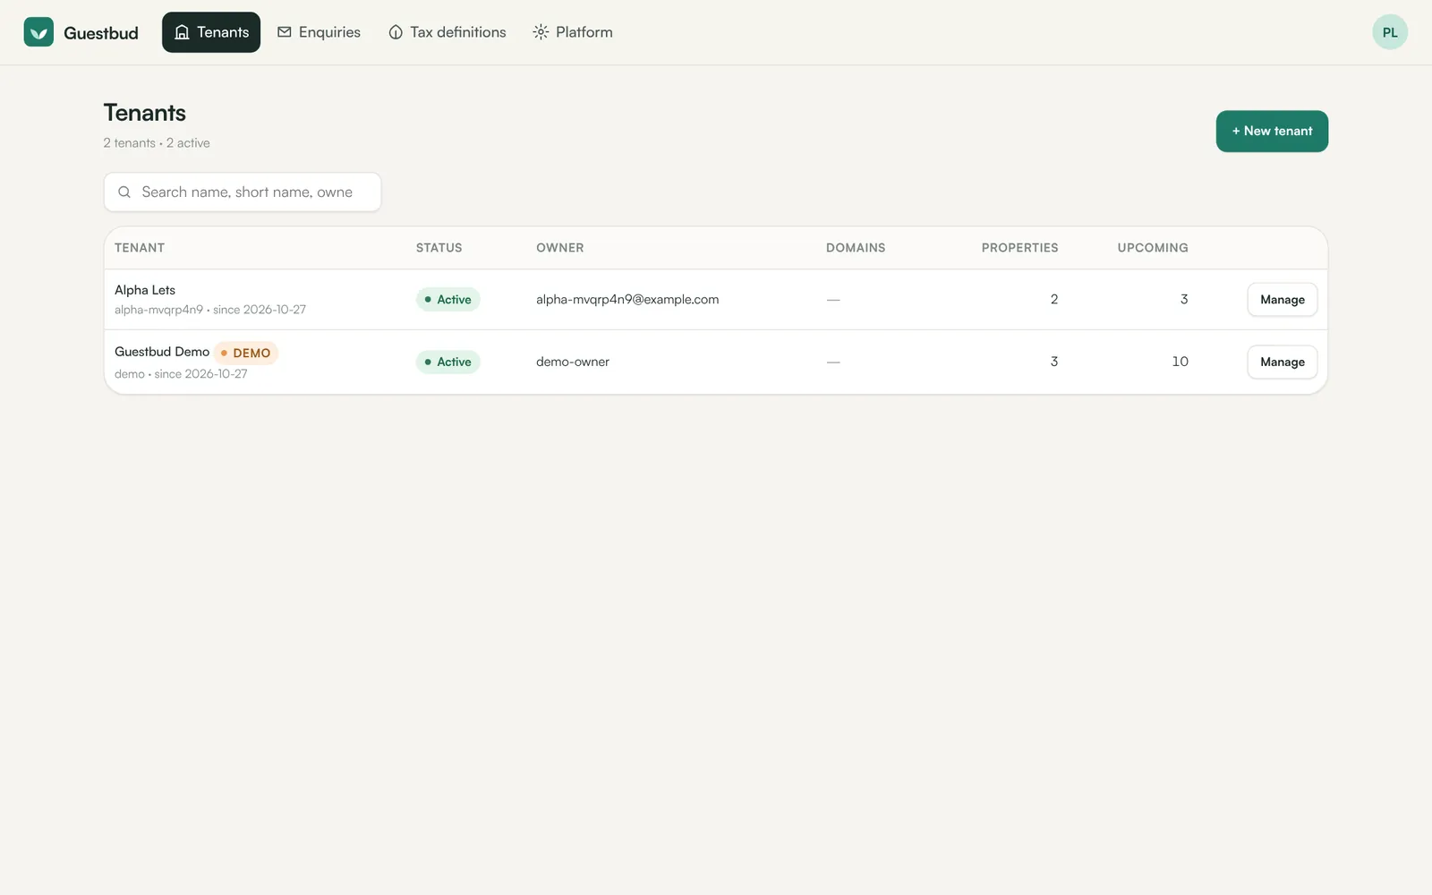Image resolution: width=1432 pixels, height=895 pixels.
Task: Focus the tenant search field
Action: click(x=243, y=192)
